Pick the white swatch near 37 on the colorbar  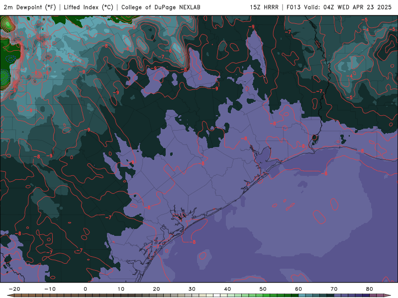[x=216, y=295]
